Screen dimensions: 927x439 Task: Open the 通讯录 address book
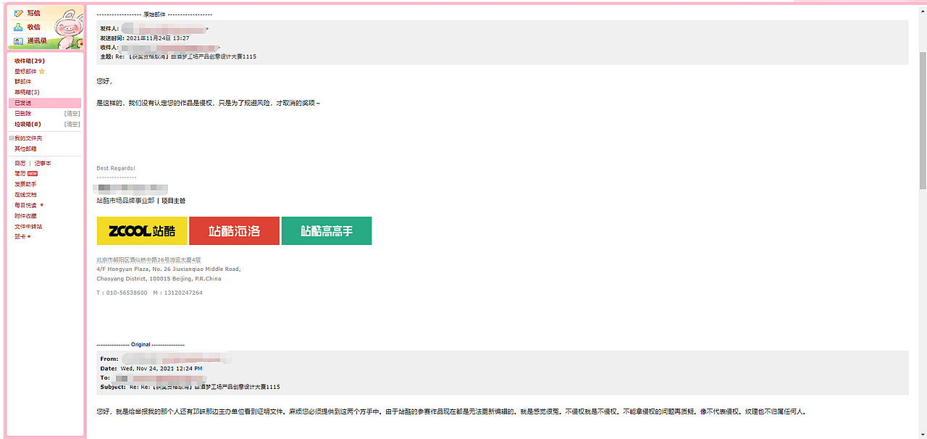(37, 41)
